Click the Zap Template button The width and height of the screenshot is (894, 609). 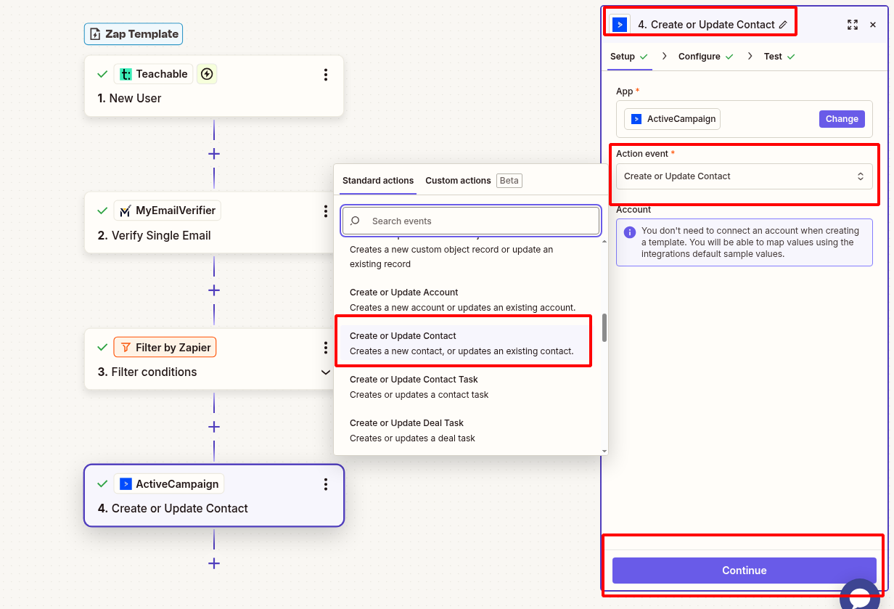(133, 33)
